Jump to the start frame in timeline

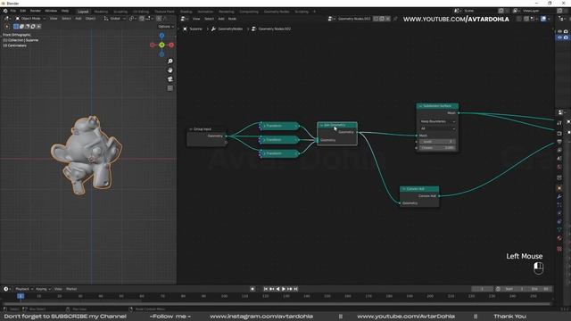[x=266, y=289]
